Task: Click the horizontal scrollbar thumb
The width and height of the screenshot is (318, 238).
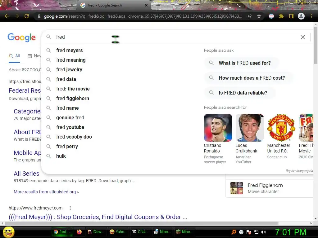Action: click(142, 223)
